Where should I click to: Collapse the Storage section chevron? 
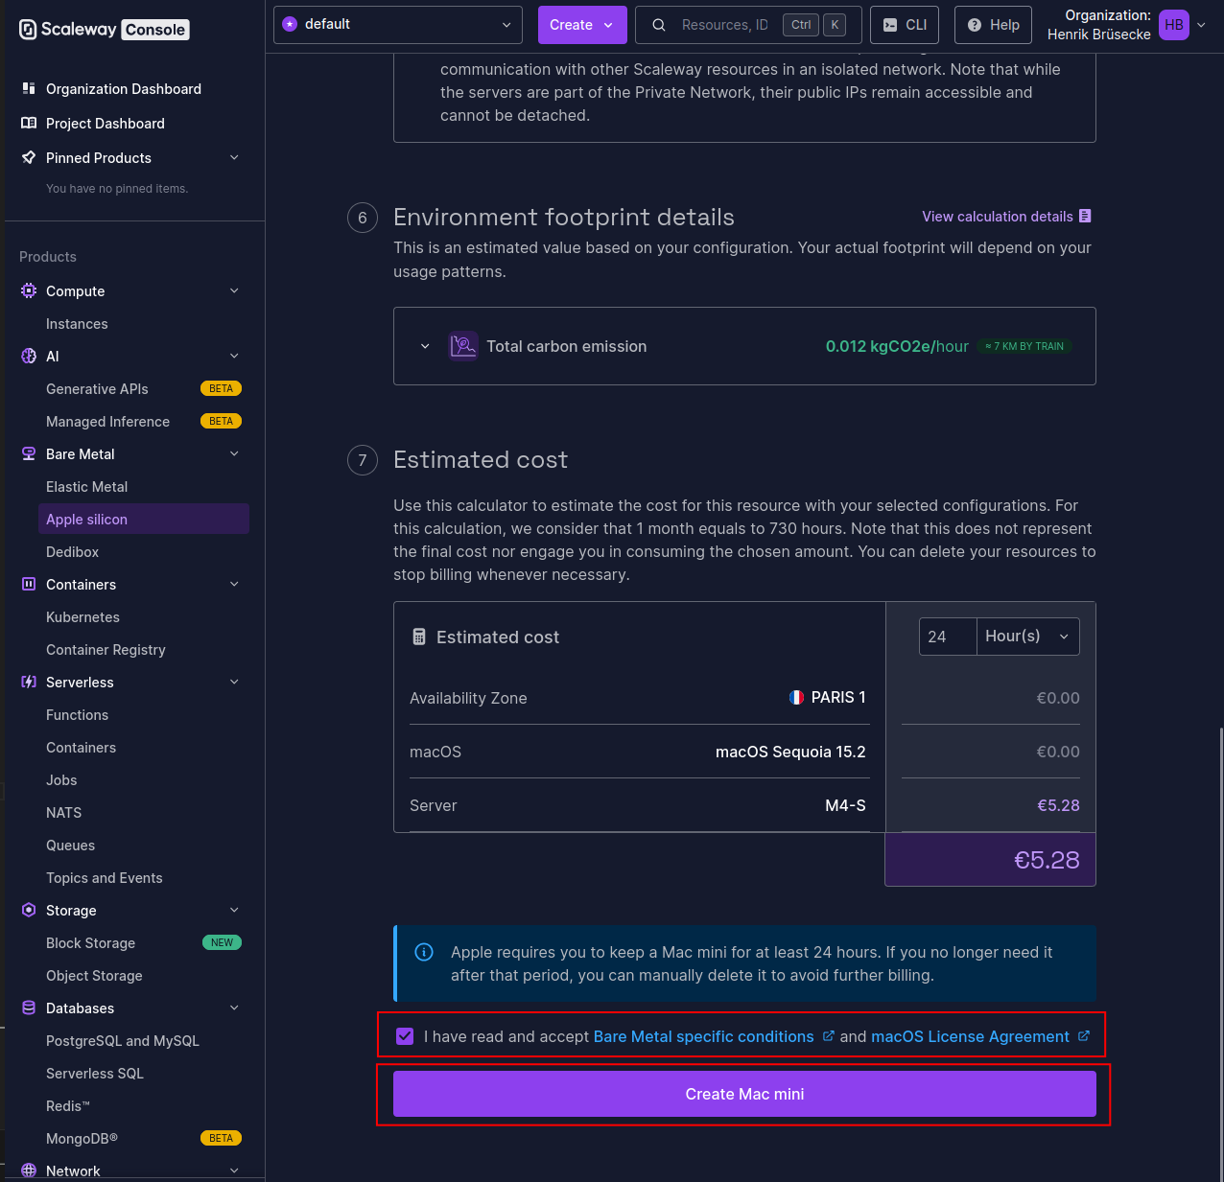pyautogui.click(x=234, y=910)
